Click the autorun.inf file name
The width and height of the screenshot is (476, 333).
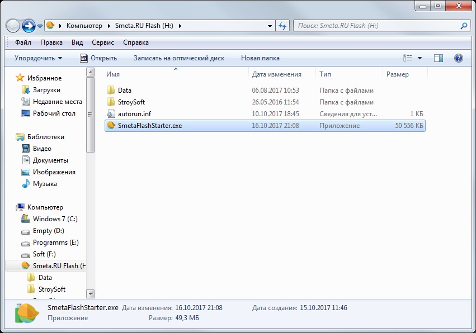134,114
